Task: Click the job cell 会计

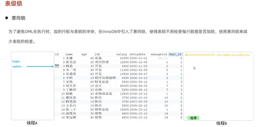Action: 98,86
